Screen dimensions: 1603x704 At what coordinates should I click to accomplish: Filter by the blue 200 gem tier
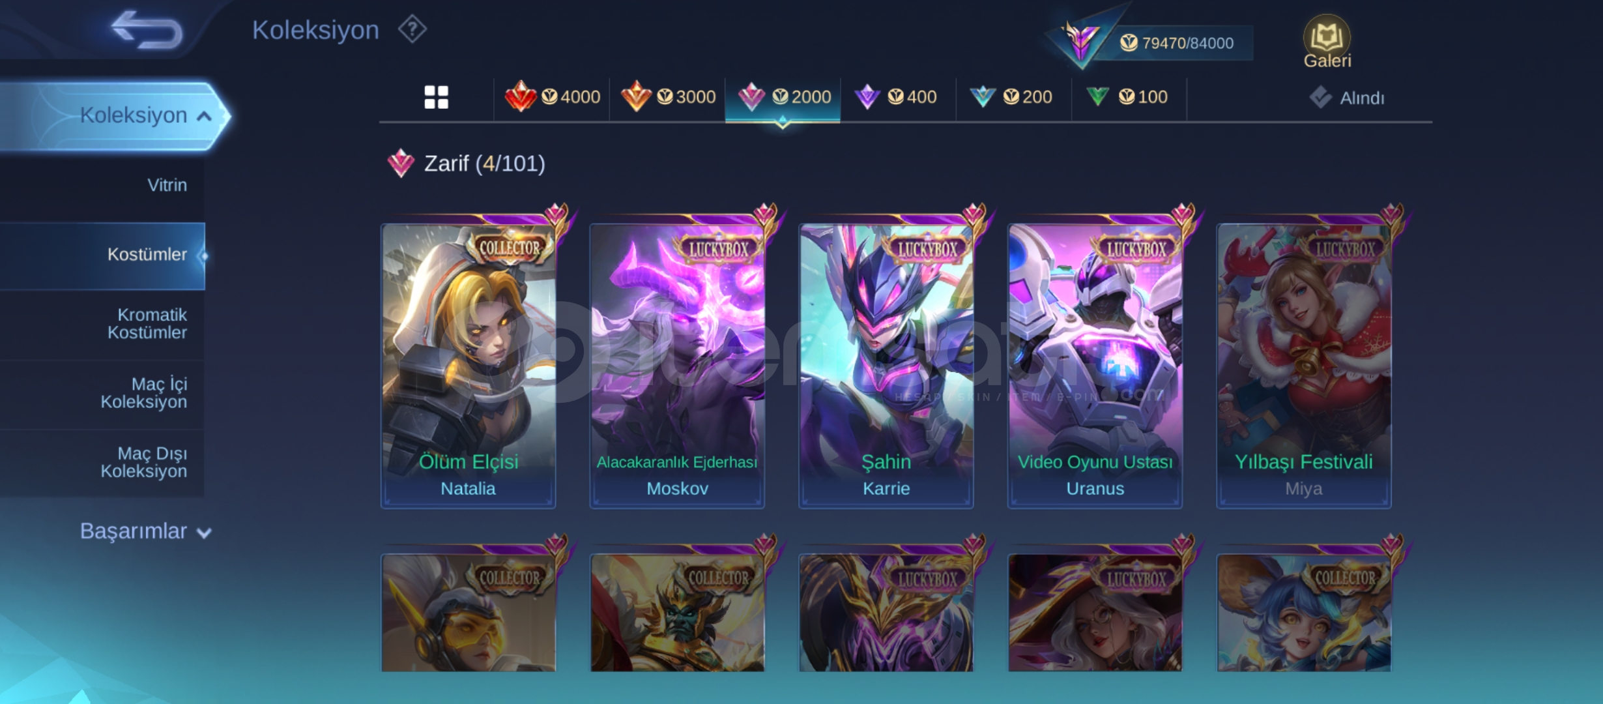point(1014,97)
